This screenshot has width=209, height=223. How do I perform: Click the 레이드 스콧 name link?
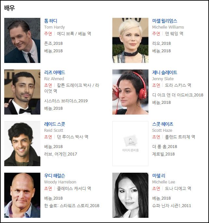point(55,124)
